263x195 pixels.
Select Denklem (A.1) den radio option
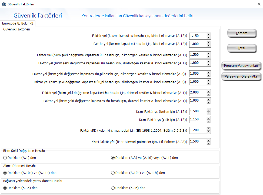pos(5,158)
